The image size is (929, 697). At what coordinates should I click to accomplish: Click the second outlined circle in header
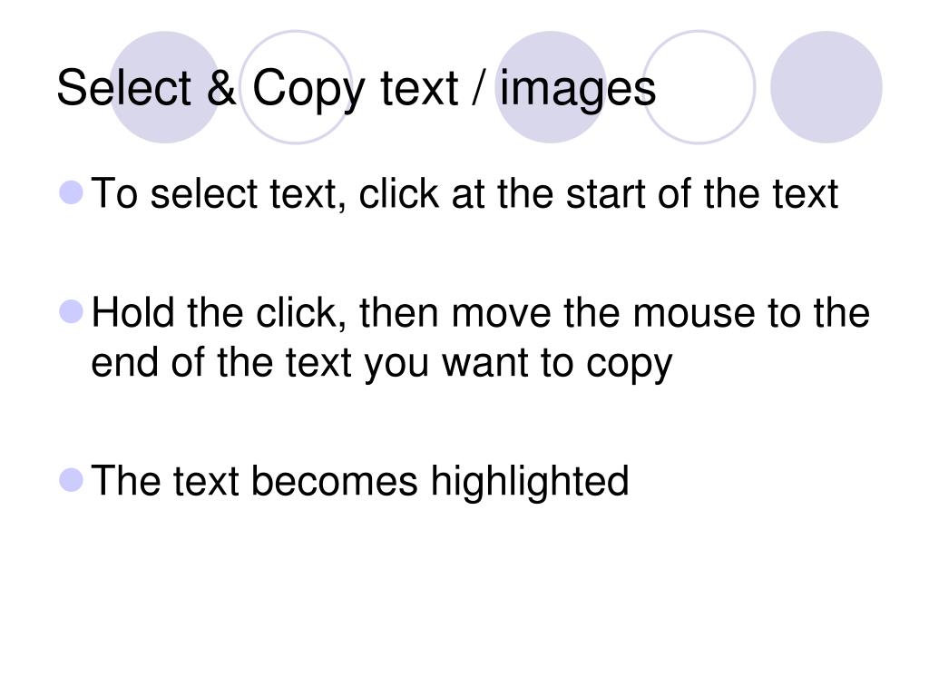[699, 87]
